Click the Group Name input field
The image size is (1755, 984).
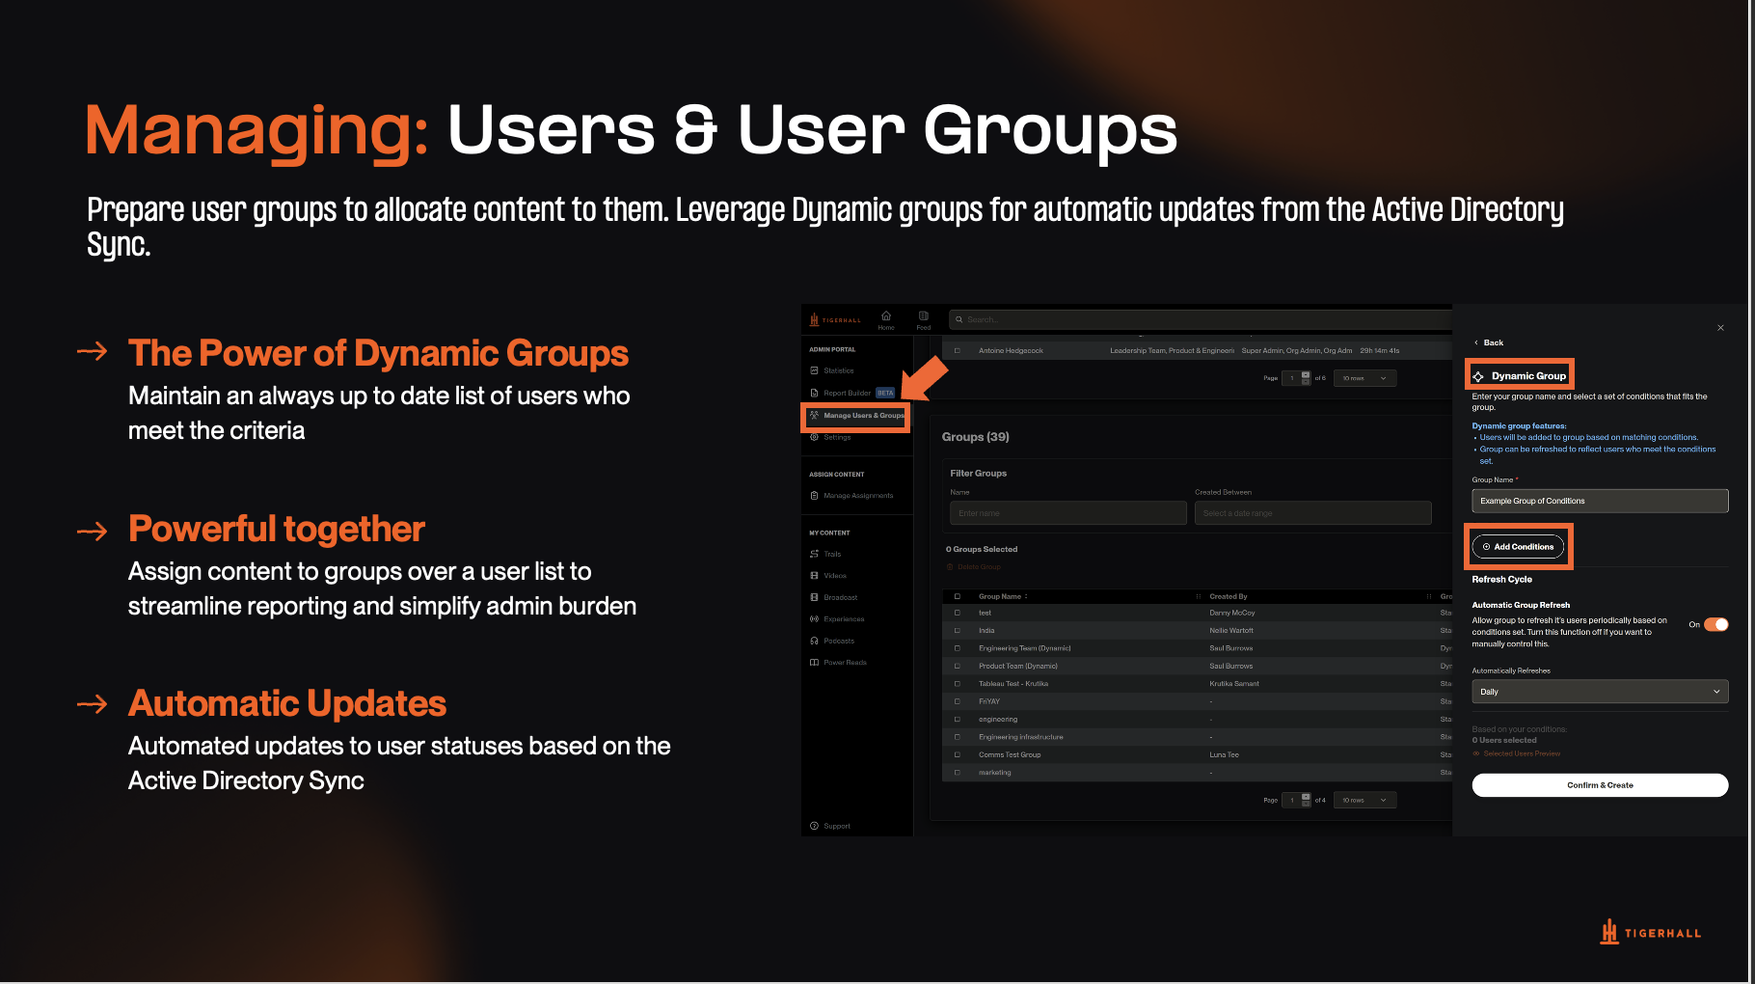click(1600, 501)
